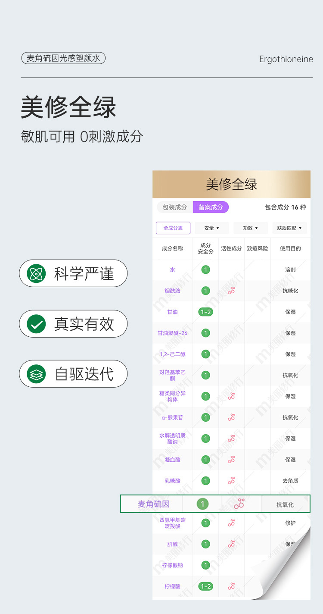The height and width of the screenshot is (614, 323).
Task: Click active ingredient icon in 肌醇 row
Action: coord(231,544)
